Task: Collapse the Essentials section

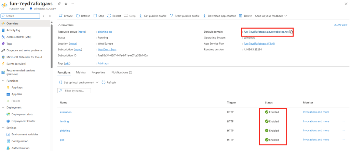Action: 66,25
